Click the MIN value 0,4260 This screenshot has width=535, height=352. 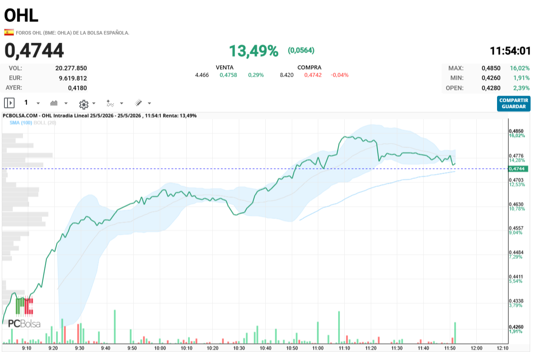491,78
